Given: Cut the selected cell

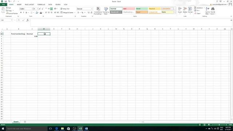Looking at the screenshot, I should tap(8, 8).
